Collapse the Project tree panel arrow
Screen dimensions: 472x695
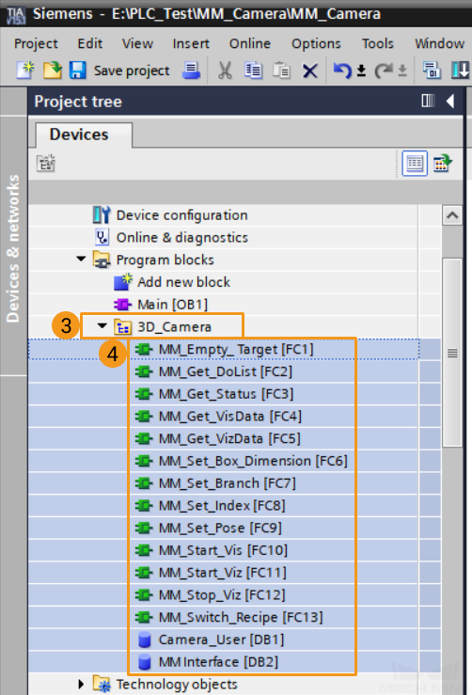point(450,101)
